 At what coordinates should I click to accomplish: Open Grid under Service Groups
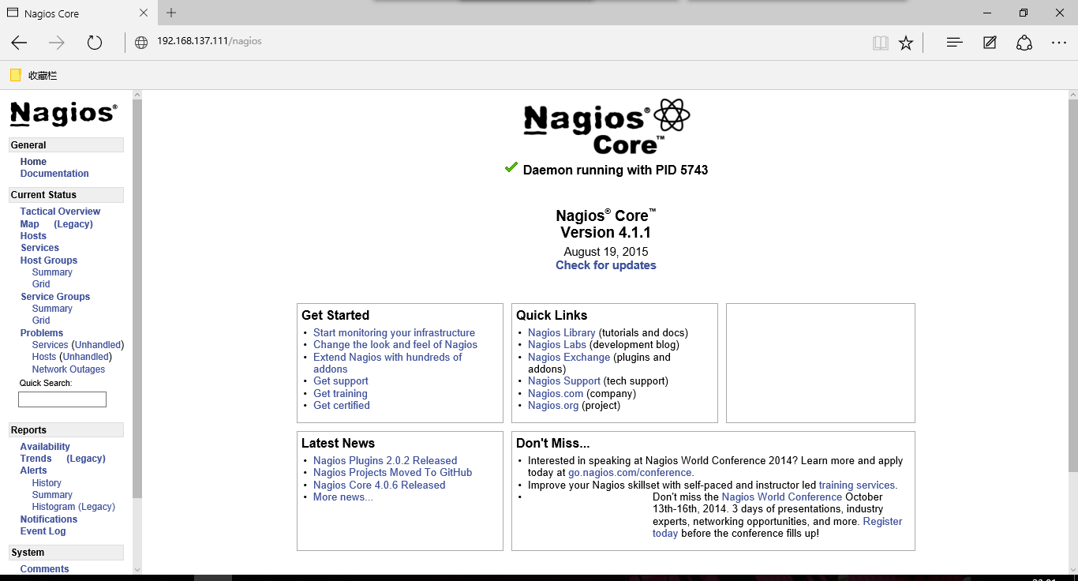41,320
